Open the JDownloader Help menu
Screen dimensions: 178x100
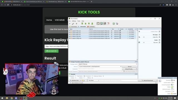click(x=83, y=21)
